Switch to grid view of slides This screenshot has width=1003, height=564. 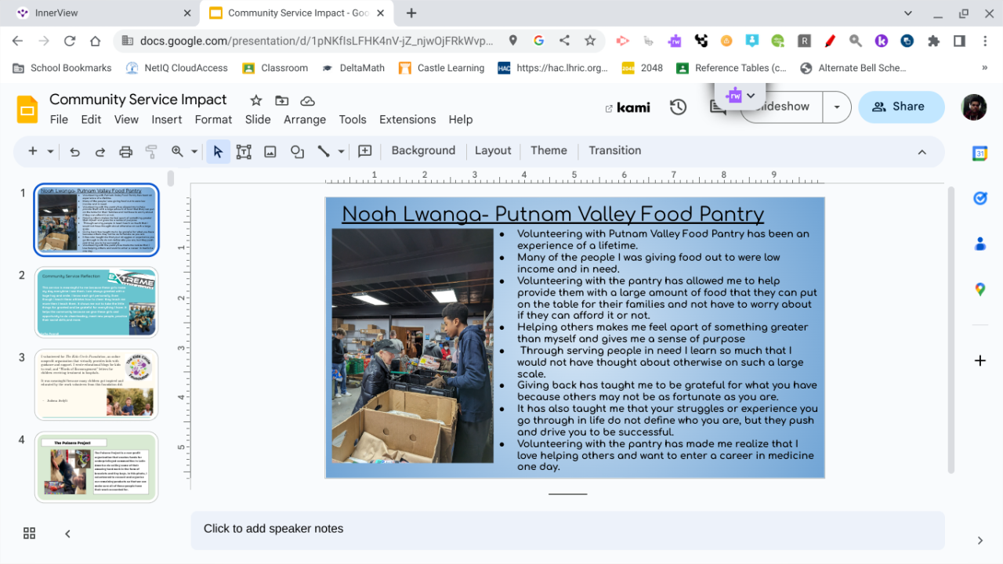(x=30, y=533)
